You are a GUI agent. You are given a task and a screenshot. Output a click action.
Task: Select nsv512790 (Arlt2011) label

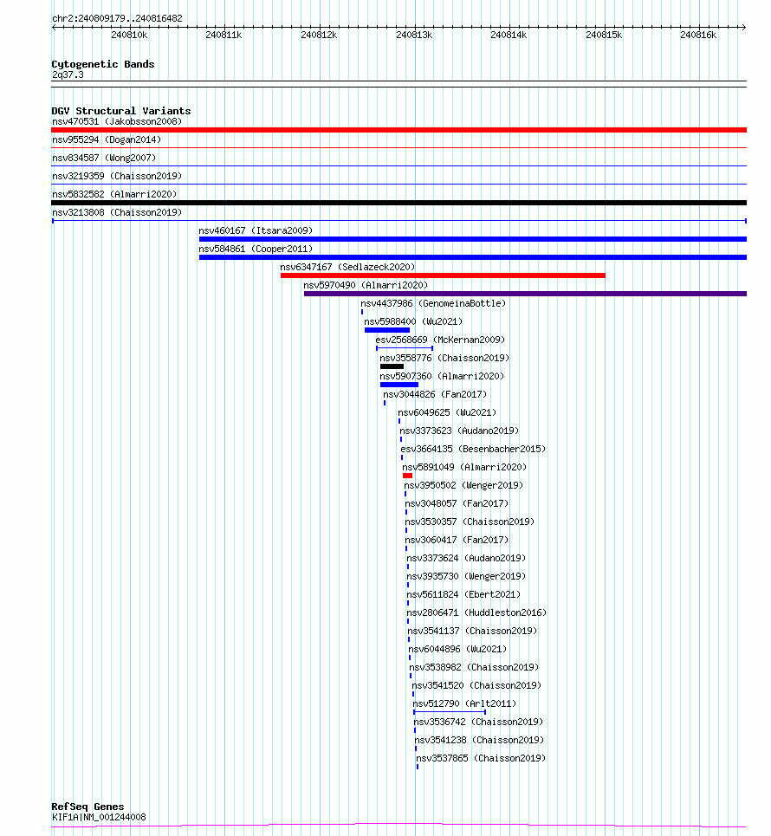coord(464,702)
